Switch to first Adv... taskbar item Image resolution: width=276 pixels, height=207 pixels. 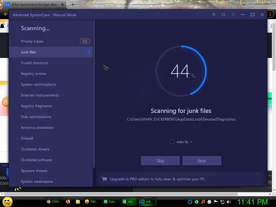(x=129, y=202)
